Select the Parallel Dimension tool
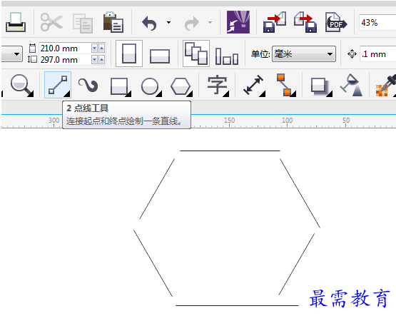This screenshot has height=321, width=396. tap(254, 86)
